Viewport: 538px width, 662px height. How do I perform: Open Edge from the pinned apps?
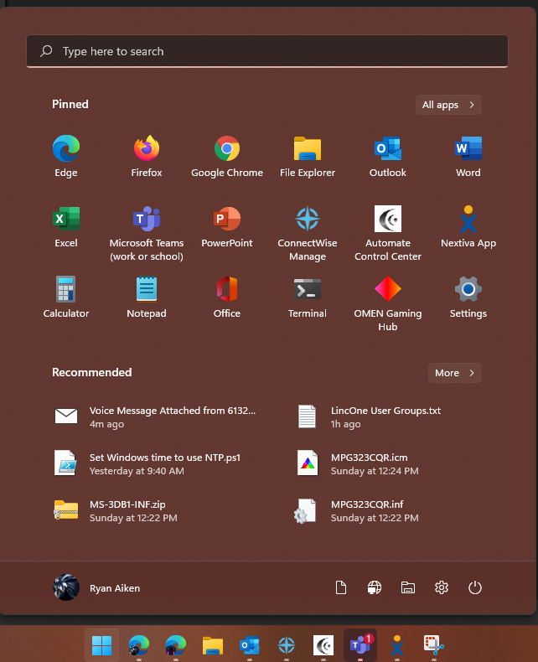[x=66, y=156]
